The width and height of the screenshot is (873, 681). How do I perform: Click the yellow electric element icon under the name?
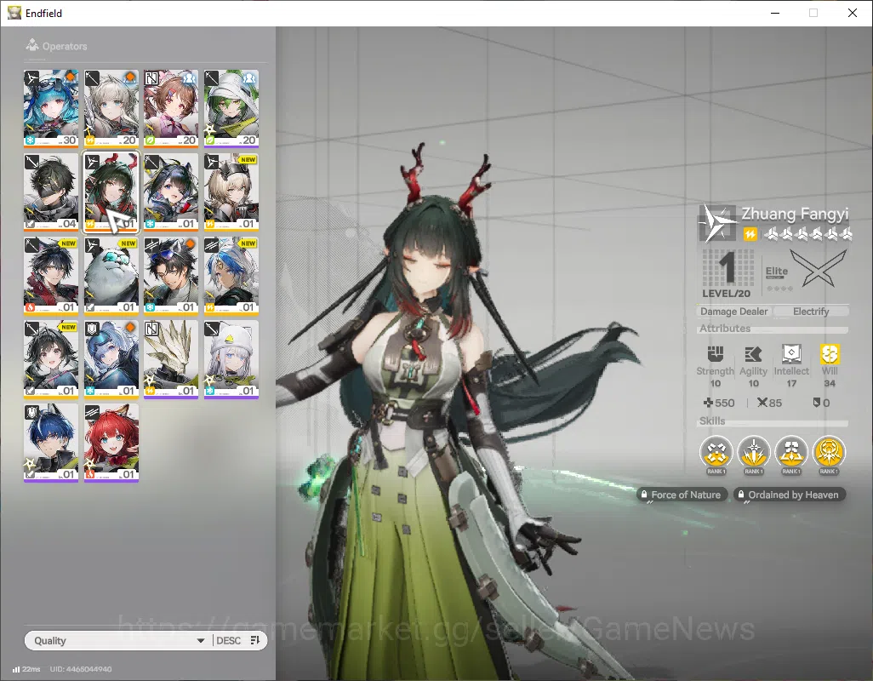[x=750, y=234]
